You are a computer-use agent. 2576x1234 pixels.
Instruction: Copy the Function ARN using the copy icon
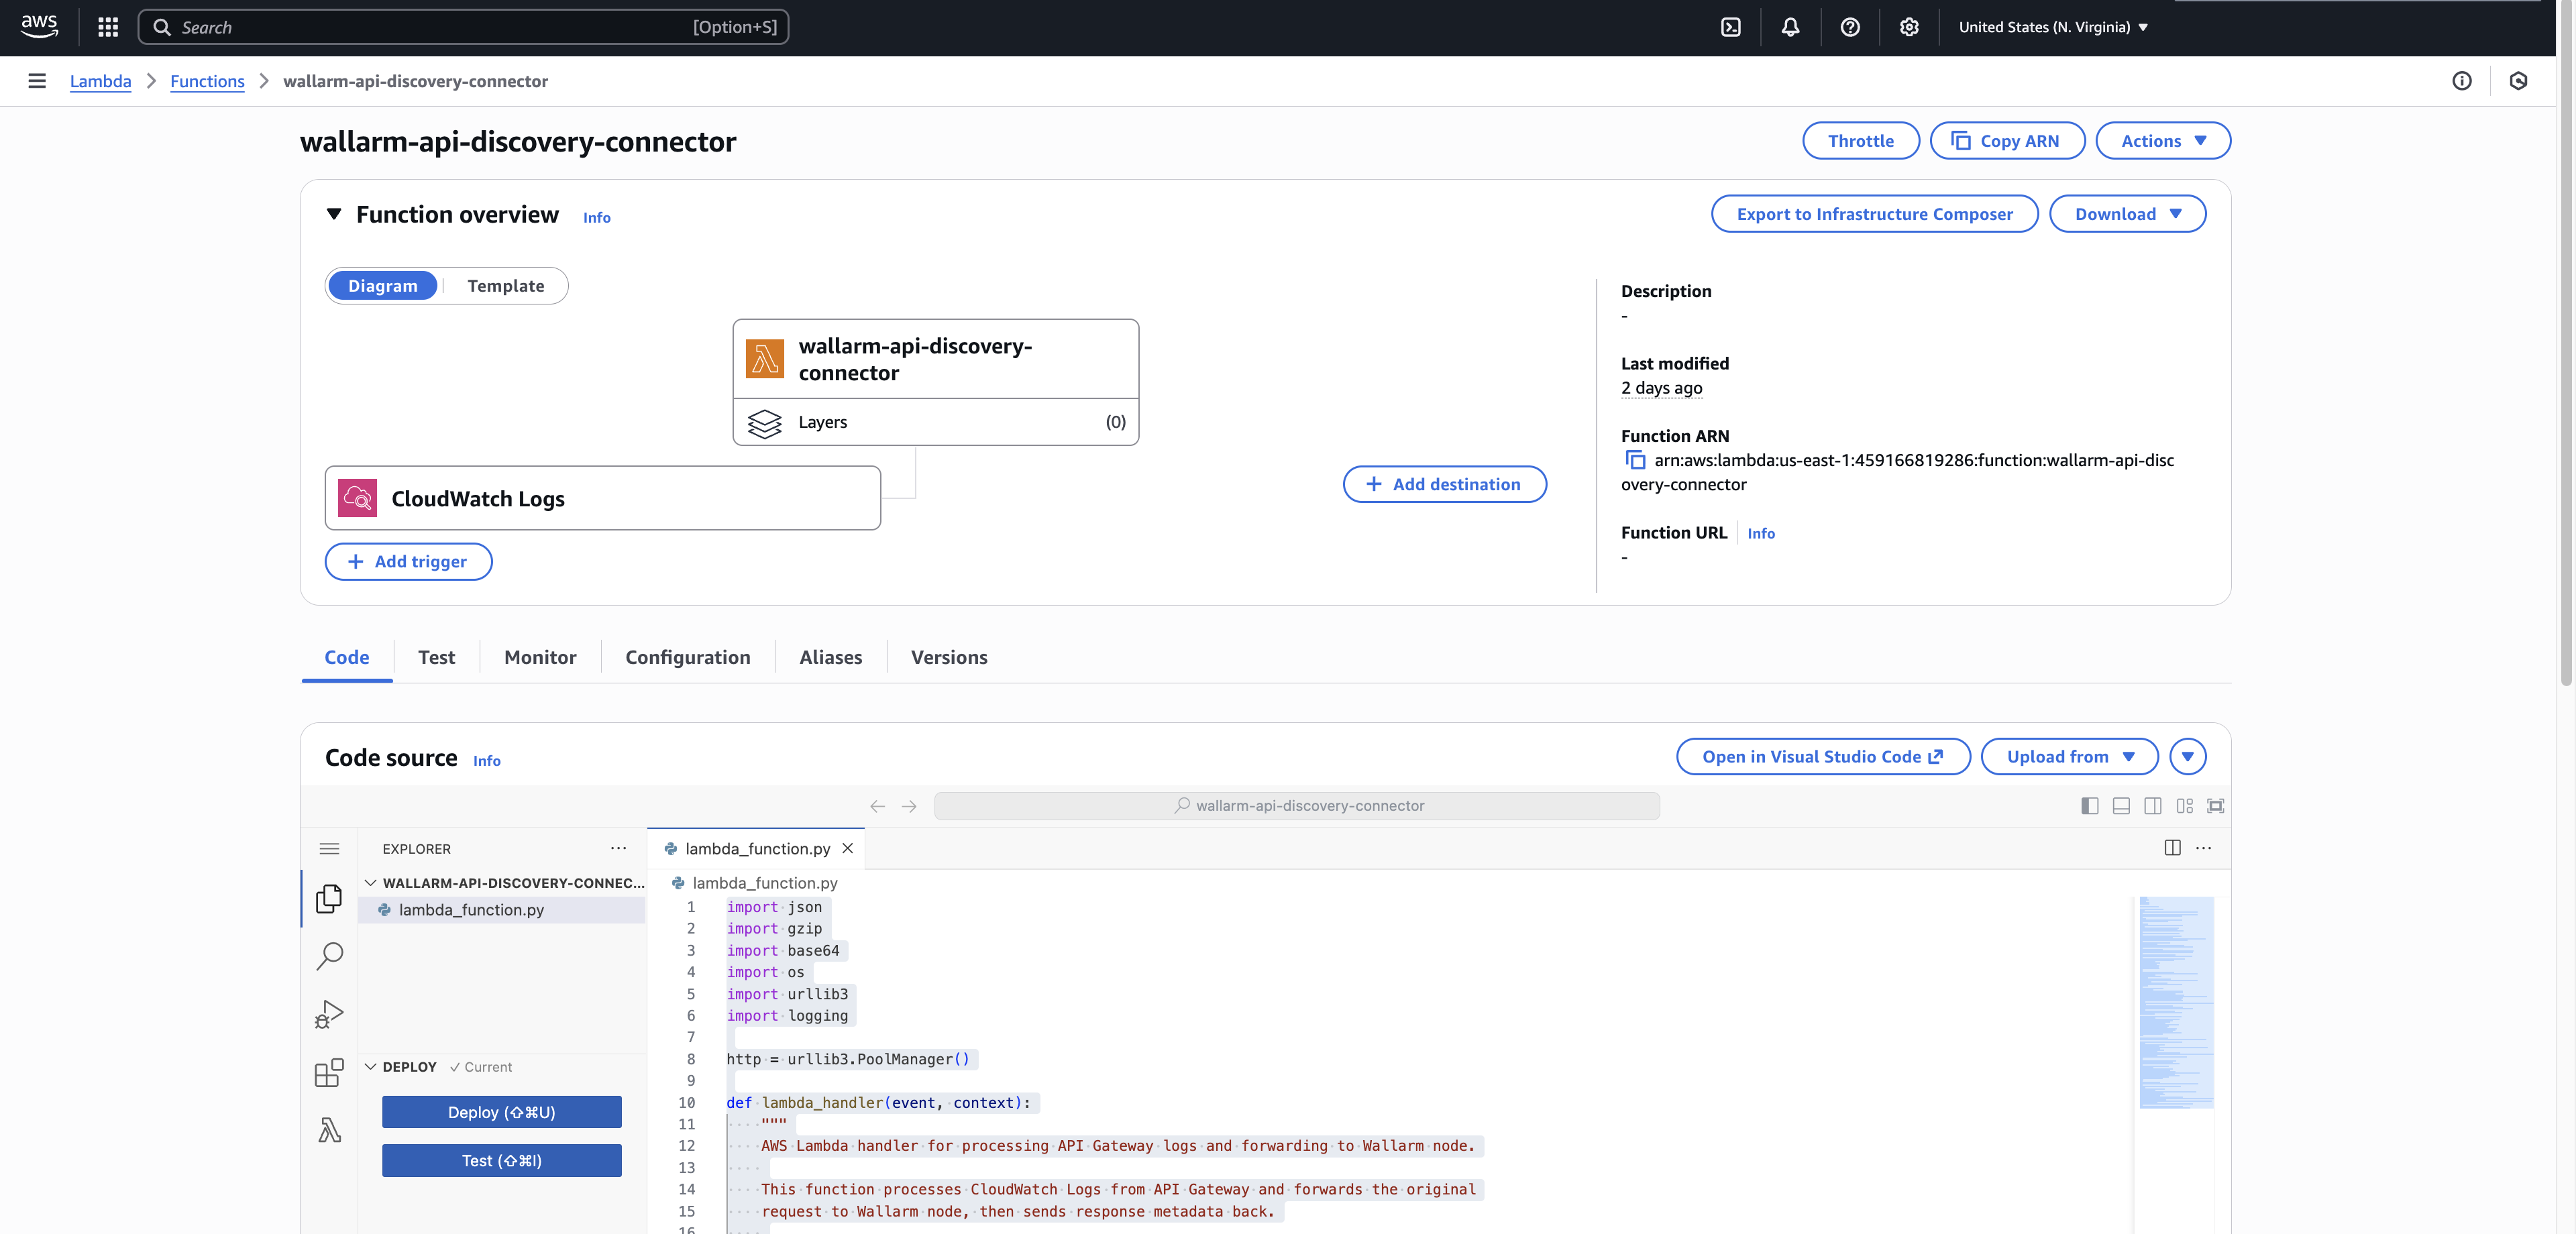[1635, 461]
